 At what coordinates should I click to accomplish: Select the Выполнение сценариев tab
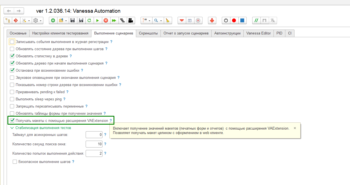[x=114, y=33]
